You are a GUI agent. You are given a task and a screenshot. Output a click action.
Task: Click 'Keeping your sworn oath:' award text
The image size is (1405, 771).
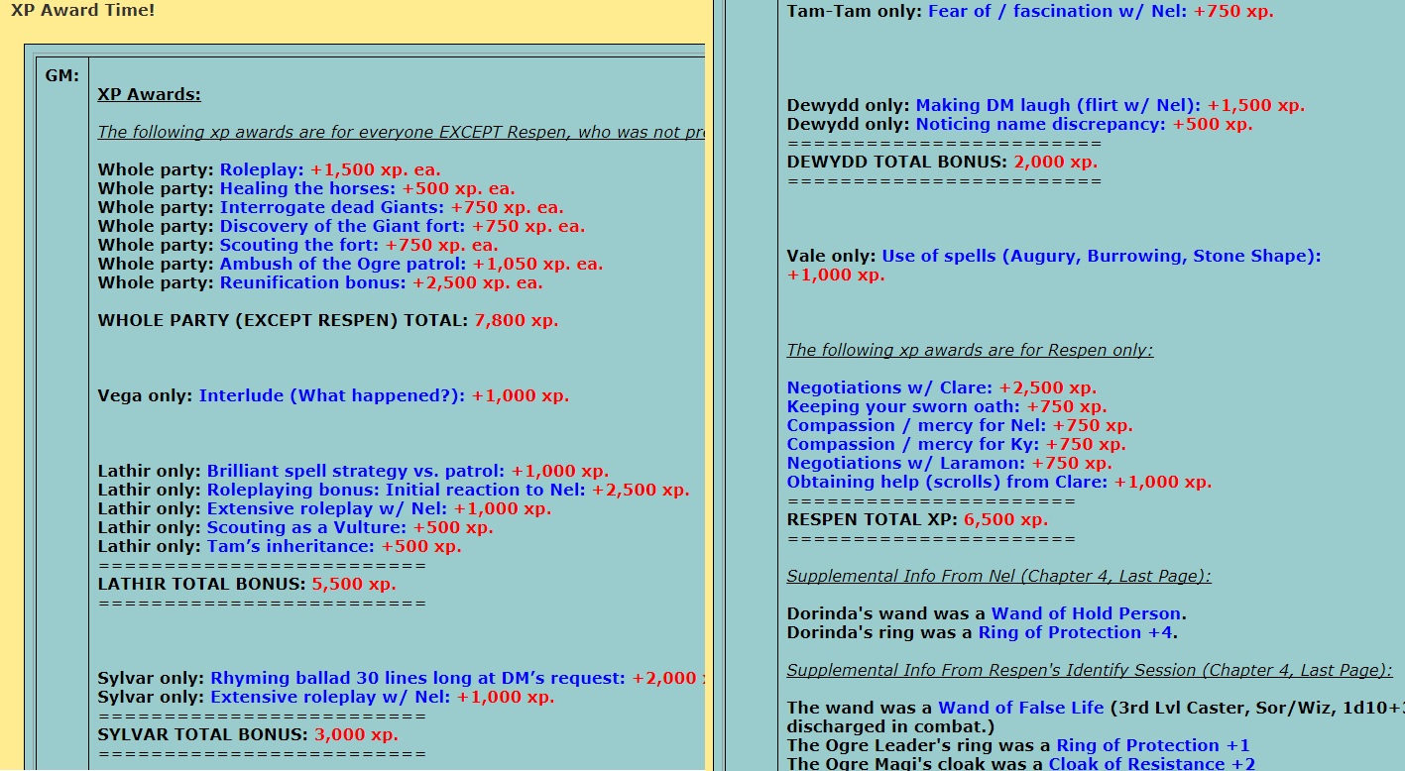point(903,407)
